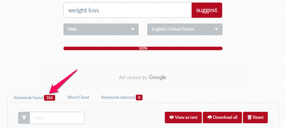The height and width of the screenshot is (128, 285).
Task: Click the language dropdown arrow
Action: (x=216, y=29)
